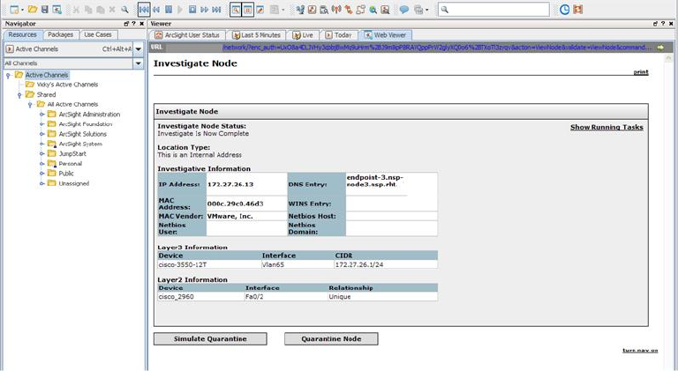This screenshot has height=371, width=678.
Task: Collapse the Shared folder tree node
Action: 19,95
